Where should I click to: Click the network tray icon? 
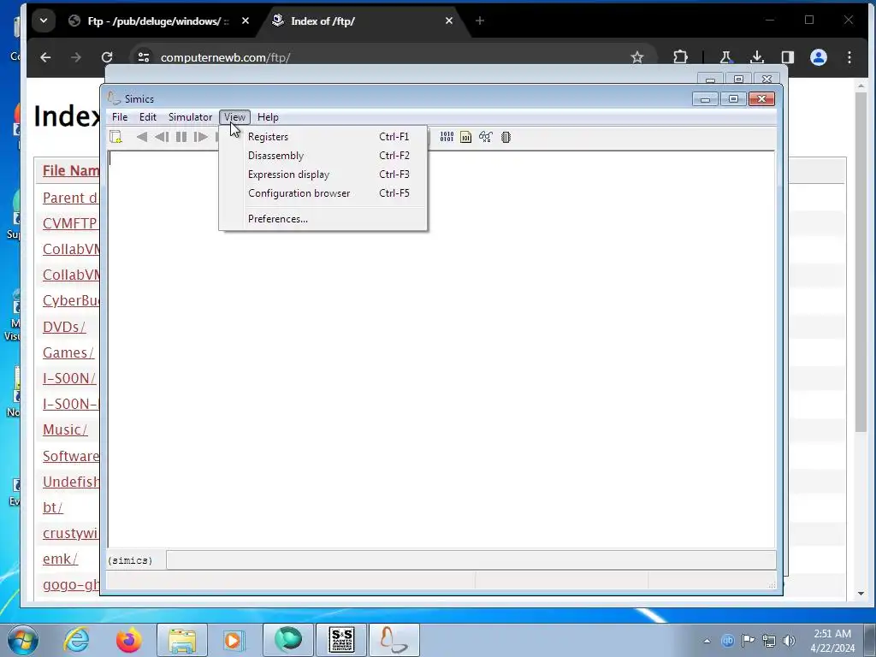pos(769,641)
